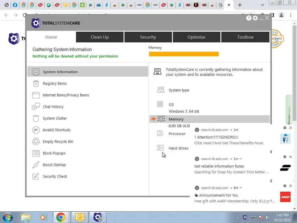Image resolution: width=297 pixels, height=223 pixels.
Task: Select the Registry Items row
Action: (x=88, y=83)
